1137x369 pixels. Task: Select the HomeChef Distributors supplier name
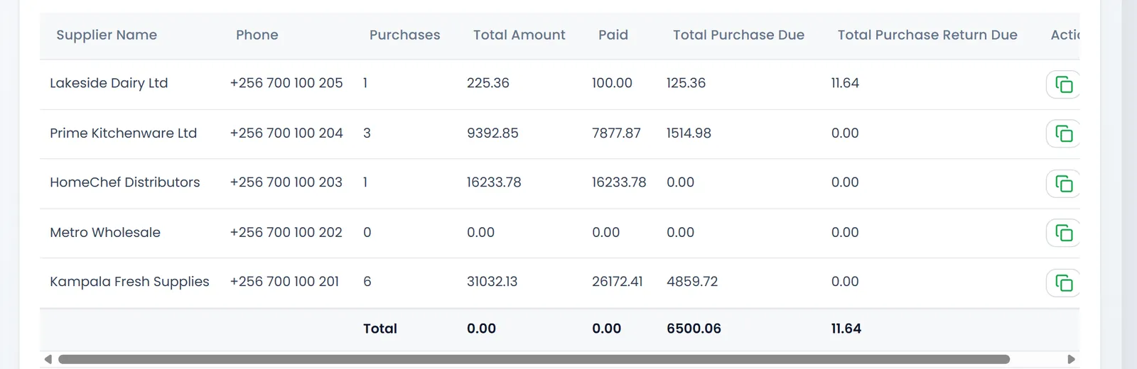coord(125,182)
